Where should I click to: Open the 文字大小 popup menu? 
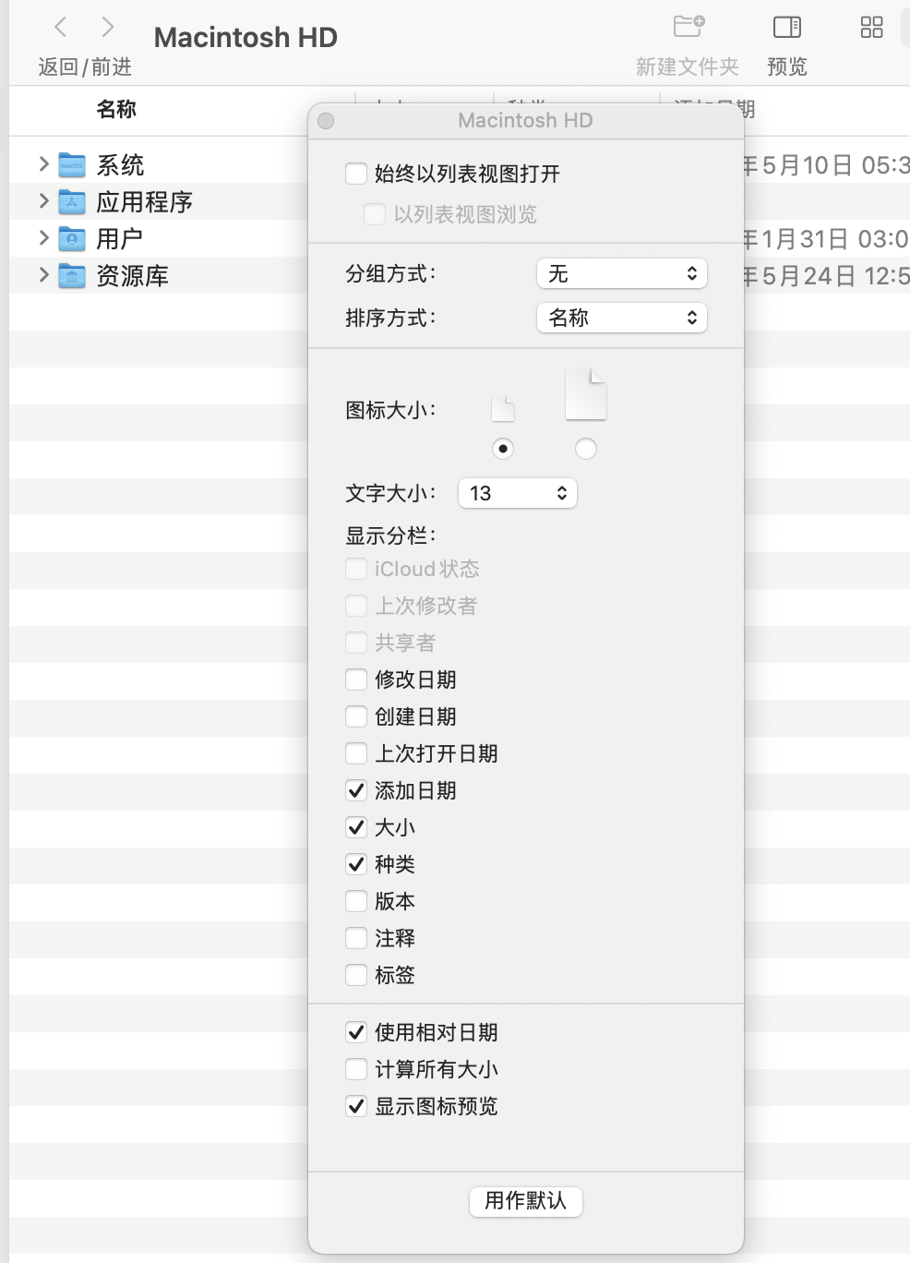pos(517,493)
